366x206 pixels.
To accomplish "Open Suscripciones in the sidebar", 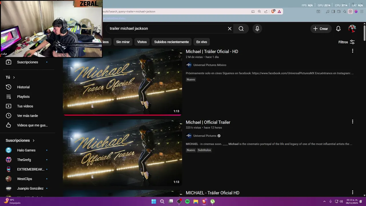I will [27, 62].
